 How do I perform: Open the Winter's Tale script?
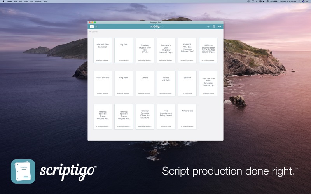(x=187, y=117)
